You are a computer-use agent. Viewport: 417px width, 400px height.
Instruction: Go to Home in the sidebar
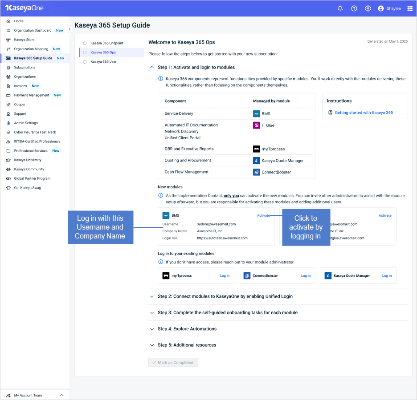tap(19, 21)
